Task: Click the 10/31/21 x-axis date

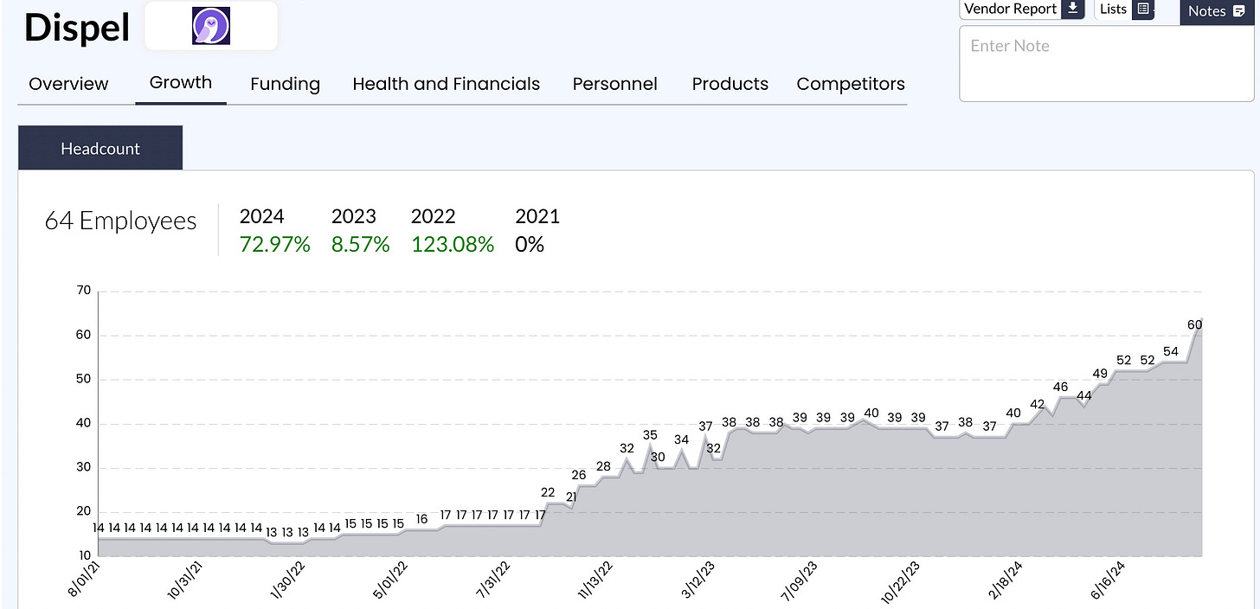Action: point(186,580)
